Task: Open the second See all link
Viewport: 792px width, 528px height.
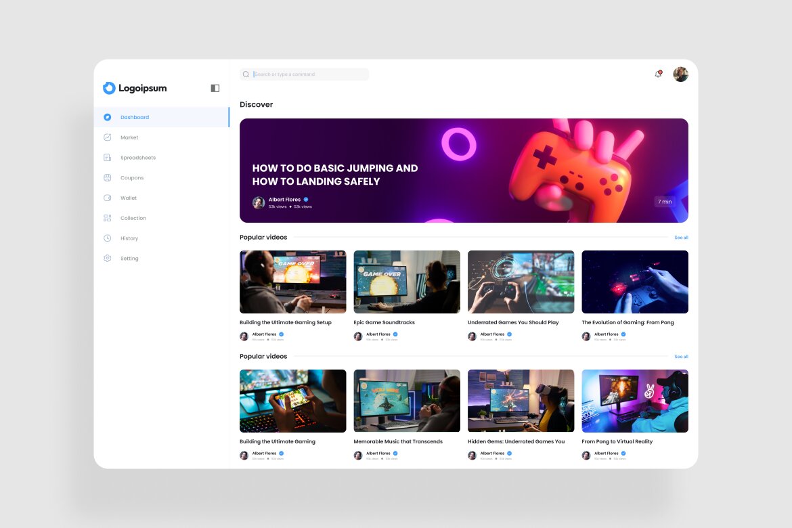Action: click(x=680, y=356)
